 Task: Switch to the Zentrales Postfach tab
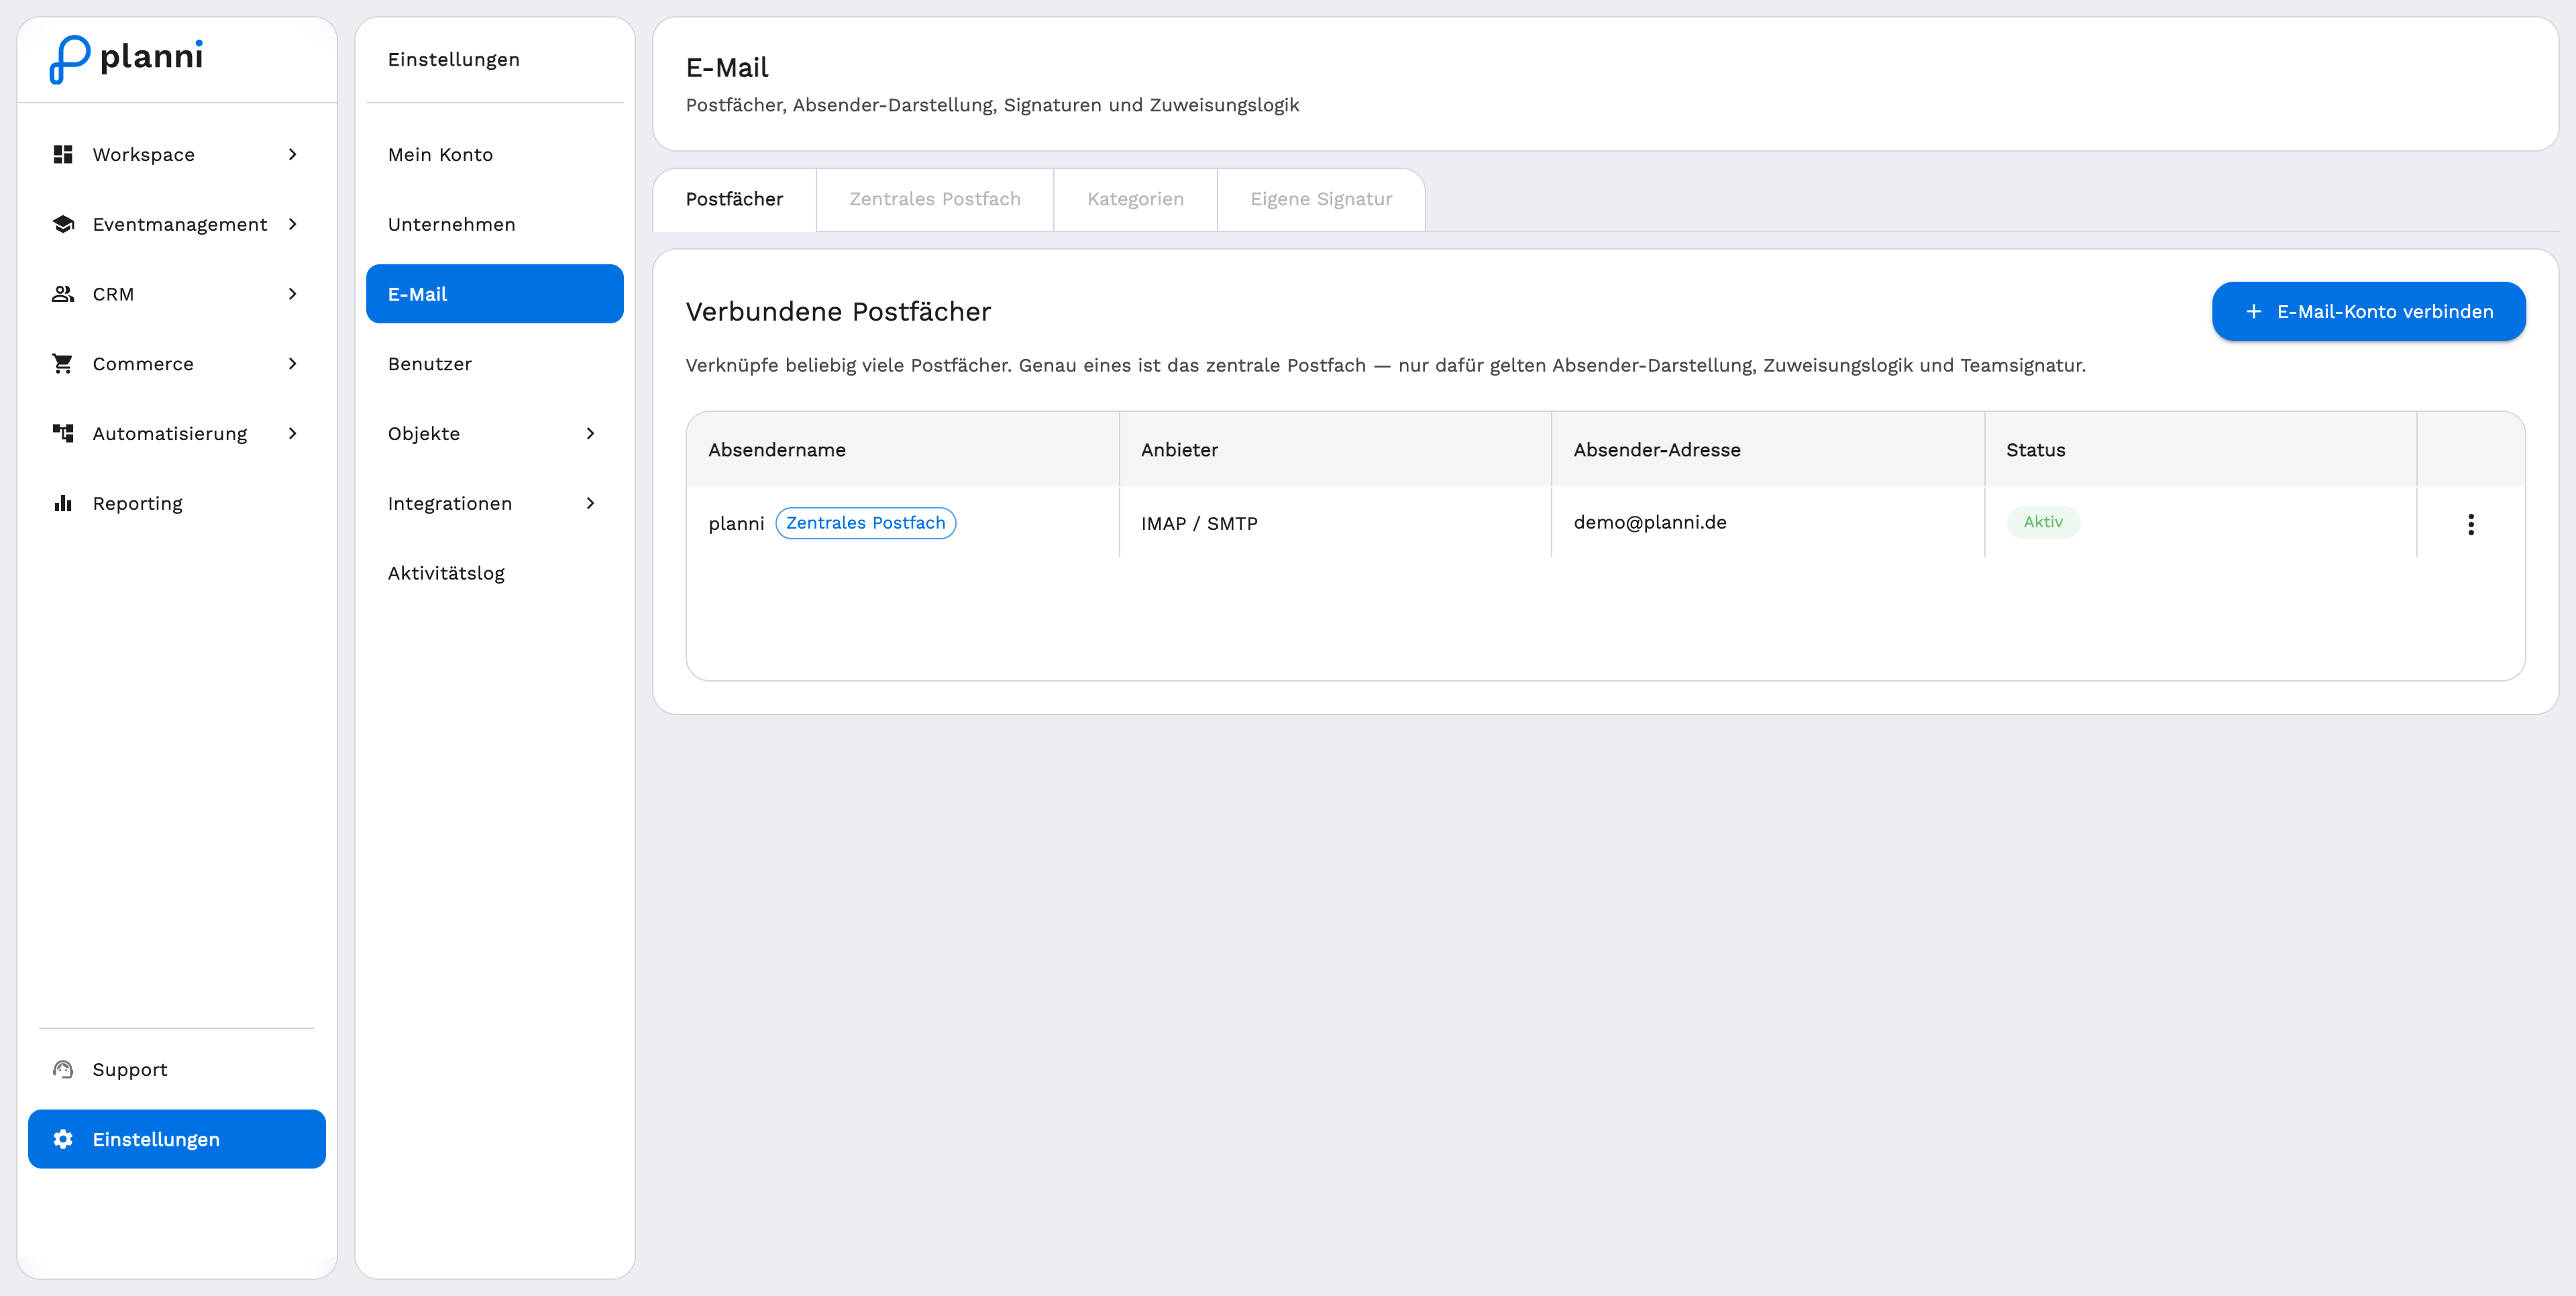pos(935,200)
